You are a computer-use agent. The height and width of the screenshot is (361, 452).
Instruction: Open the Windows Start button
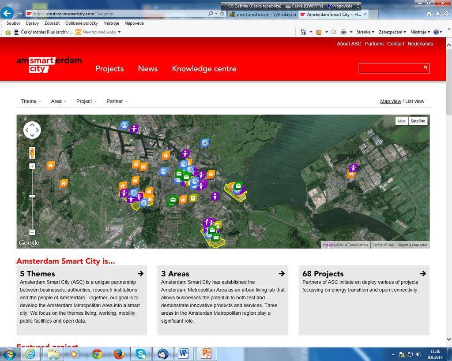(9, 354)
